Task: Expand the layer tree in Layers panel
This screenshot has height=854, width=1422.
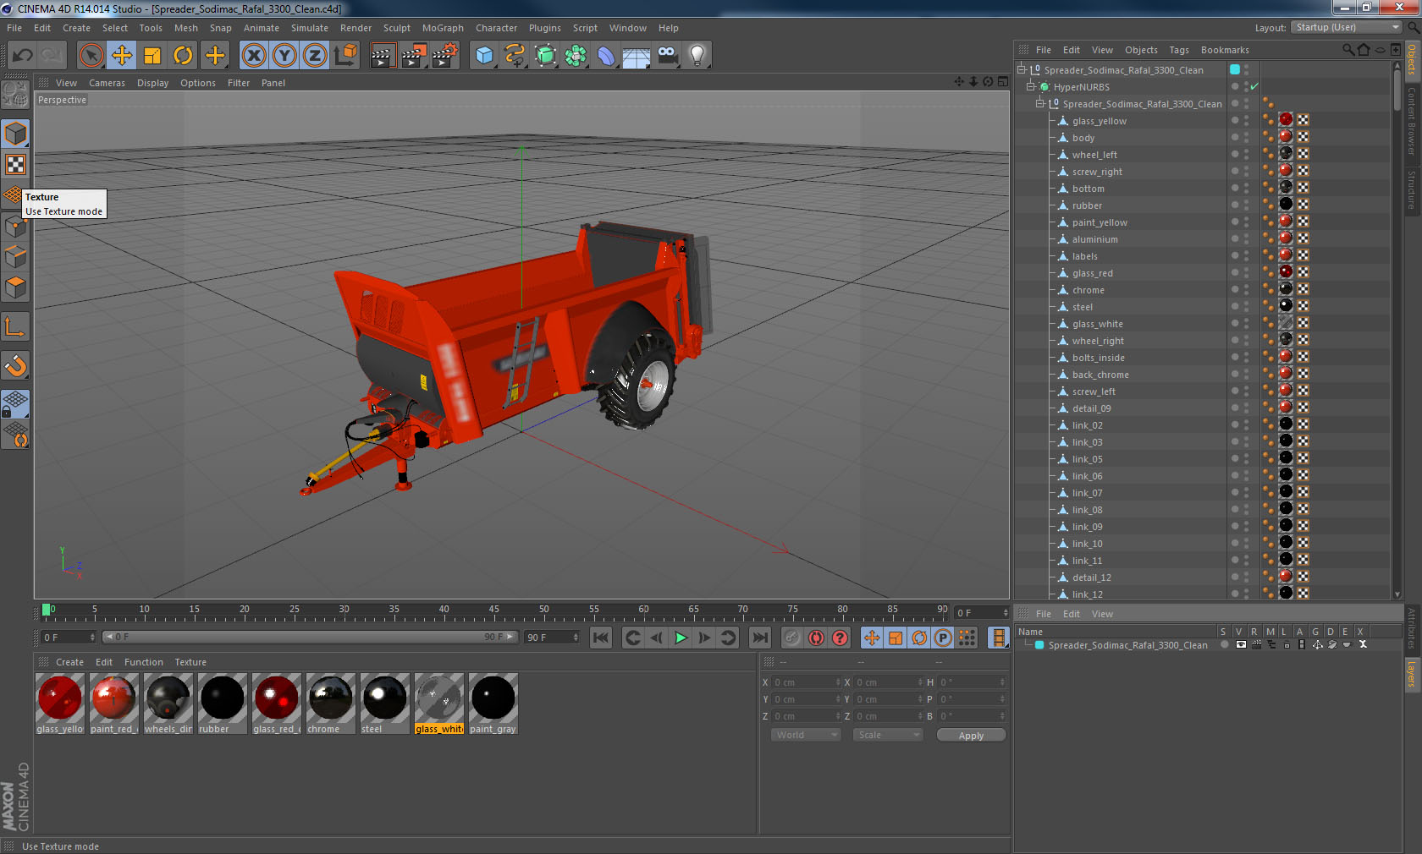Action: point(1028,644)
